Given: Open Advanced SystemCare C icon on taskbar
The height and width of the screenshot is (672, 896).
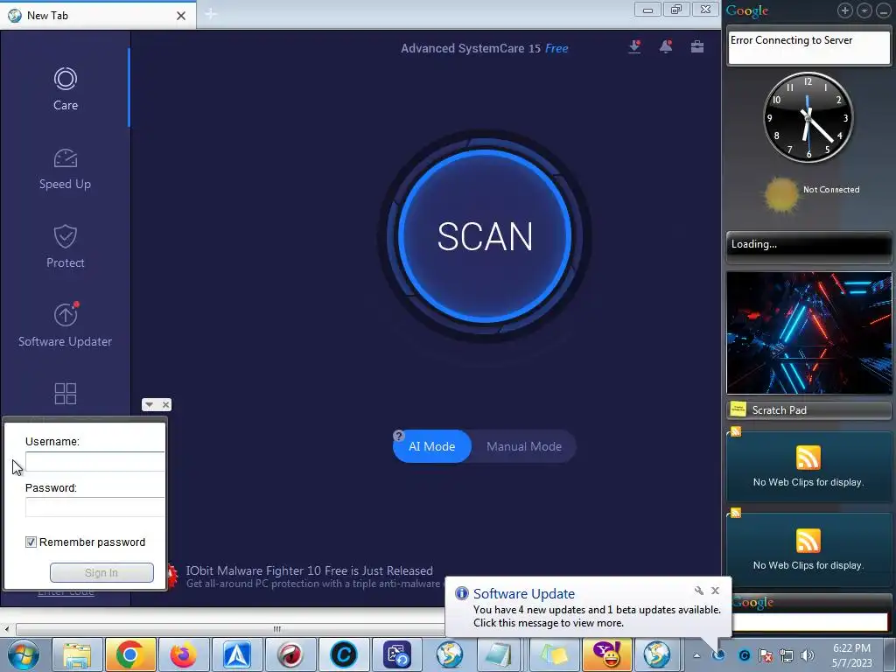Looking at the screenshot, I should coord(344,654).
